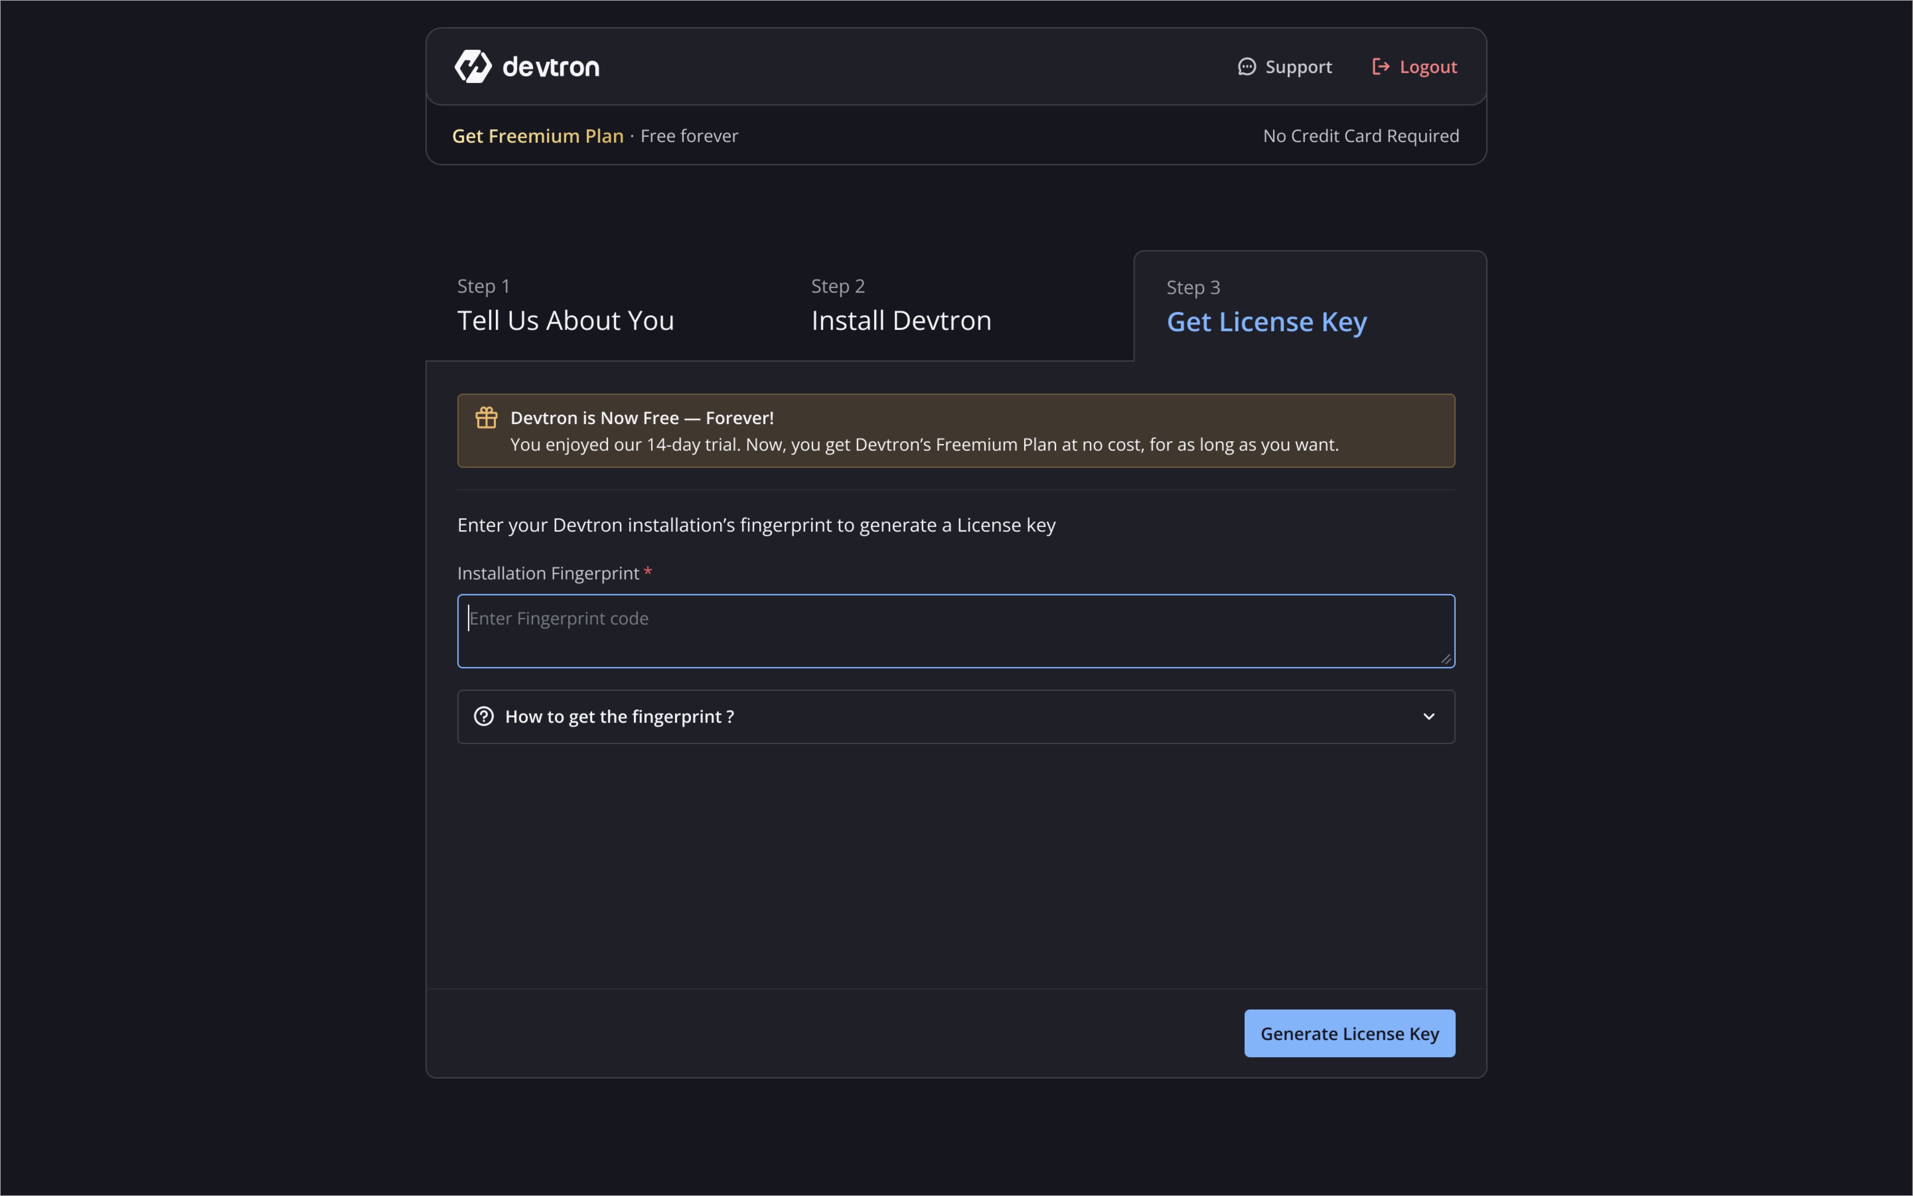Click the Generate License Key button
The image size is (1913, 1196).
coord(1348,1033)
